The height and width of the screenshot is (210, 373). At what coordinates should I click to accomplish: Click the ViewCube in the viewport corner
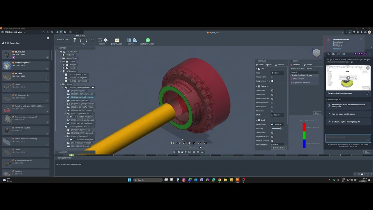click(316, 53)
